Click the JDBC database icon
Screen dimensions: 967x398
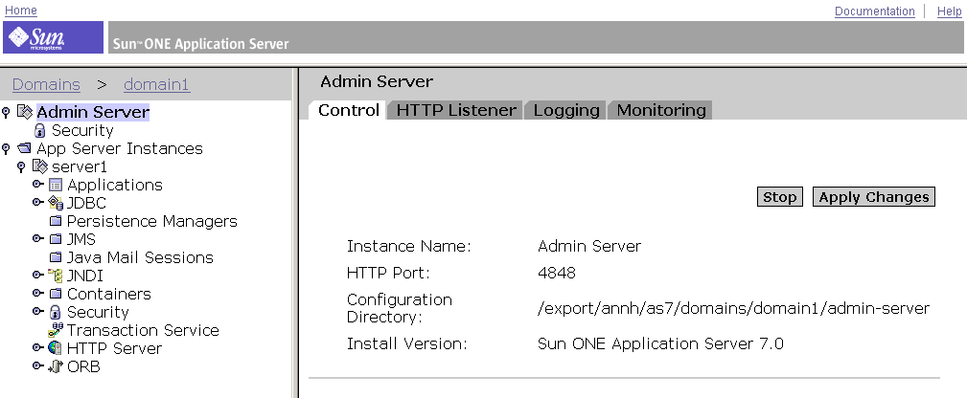tap(56, 204)
